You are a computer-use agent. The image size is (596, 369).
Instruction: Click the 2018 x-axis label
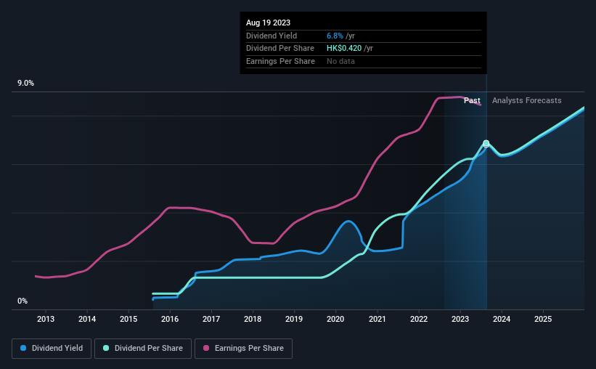click(x=253, y=319)
